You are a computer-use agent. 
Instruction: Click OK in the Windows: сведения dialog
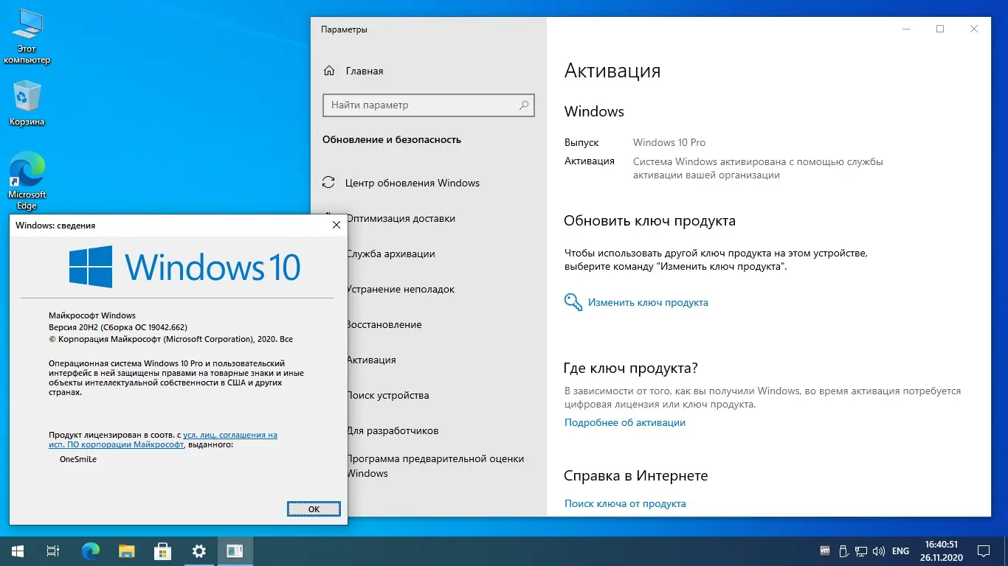coord(314,509)
